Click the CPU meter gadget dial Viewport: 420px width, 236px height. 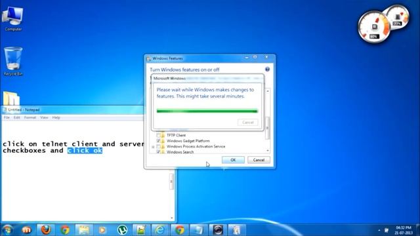[375, 28]
